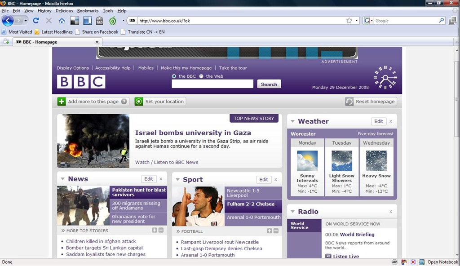Click the plus button in the Football section
460x266 pixels.
(x=270, y=231)
